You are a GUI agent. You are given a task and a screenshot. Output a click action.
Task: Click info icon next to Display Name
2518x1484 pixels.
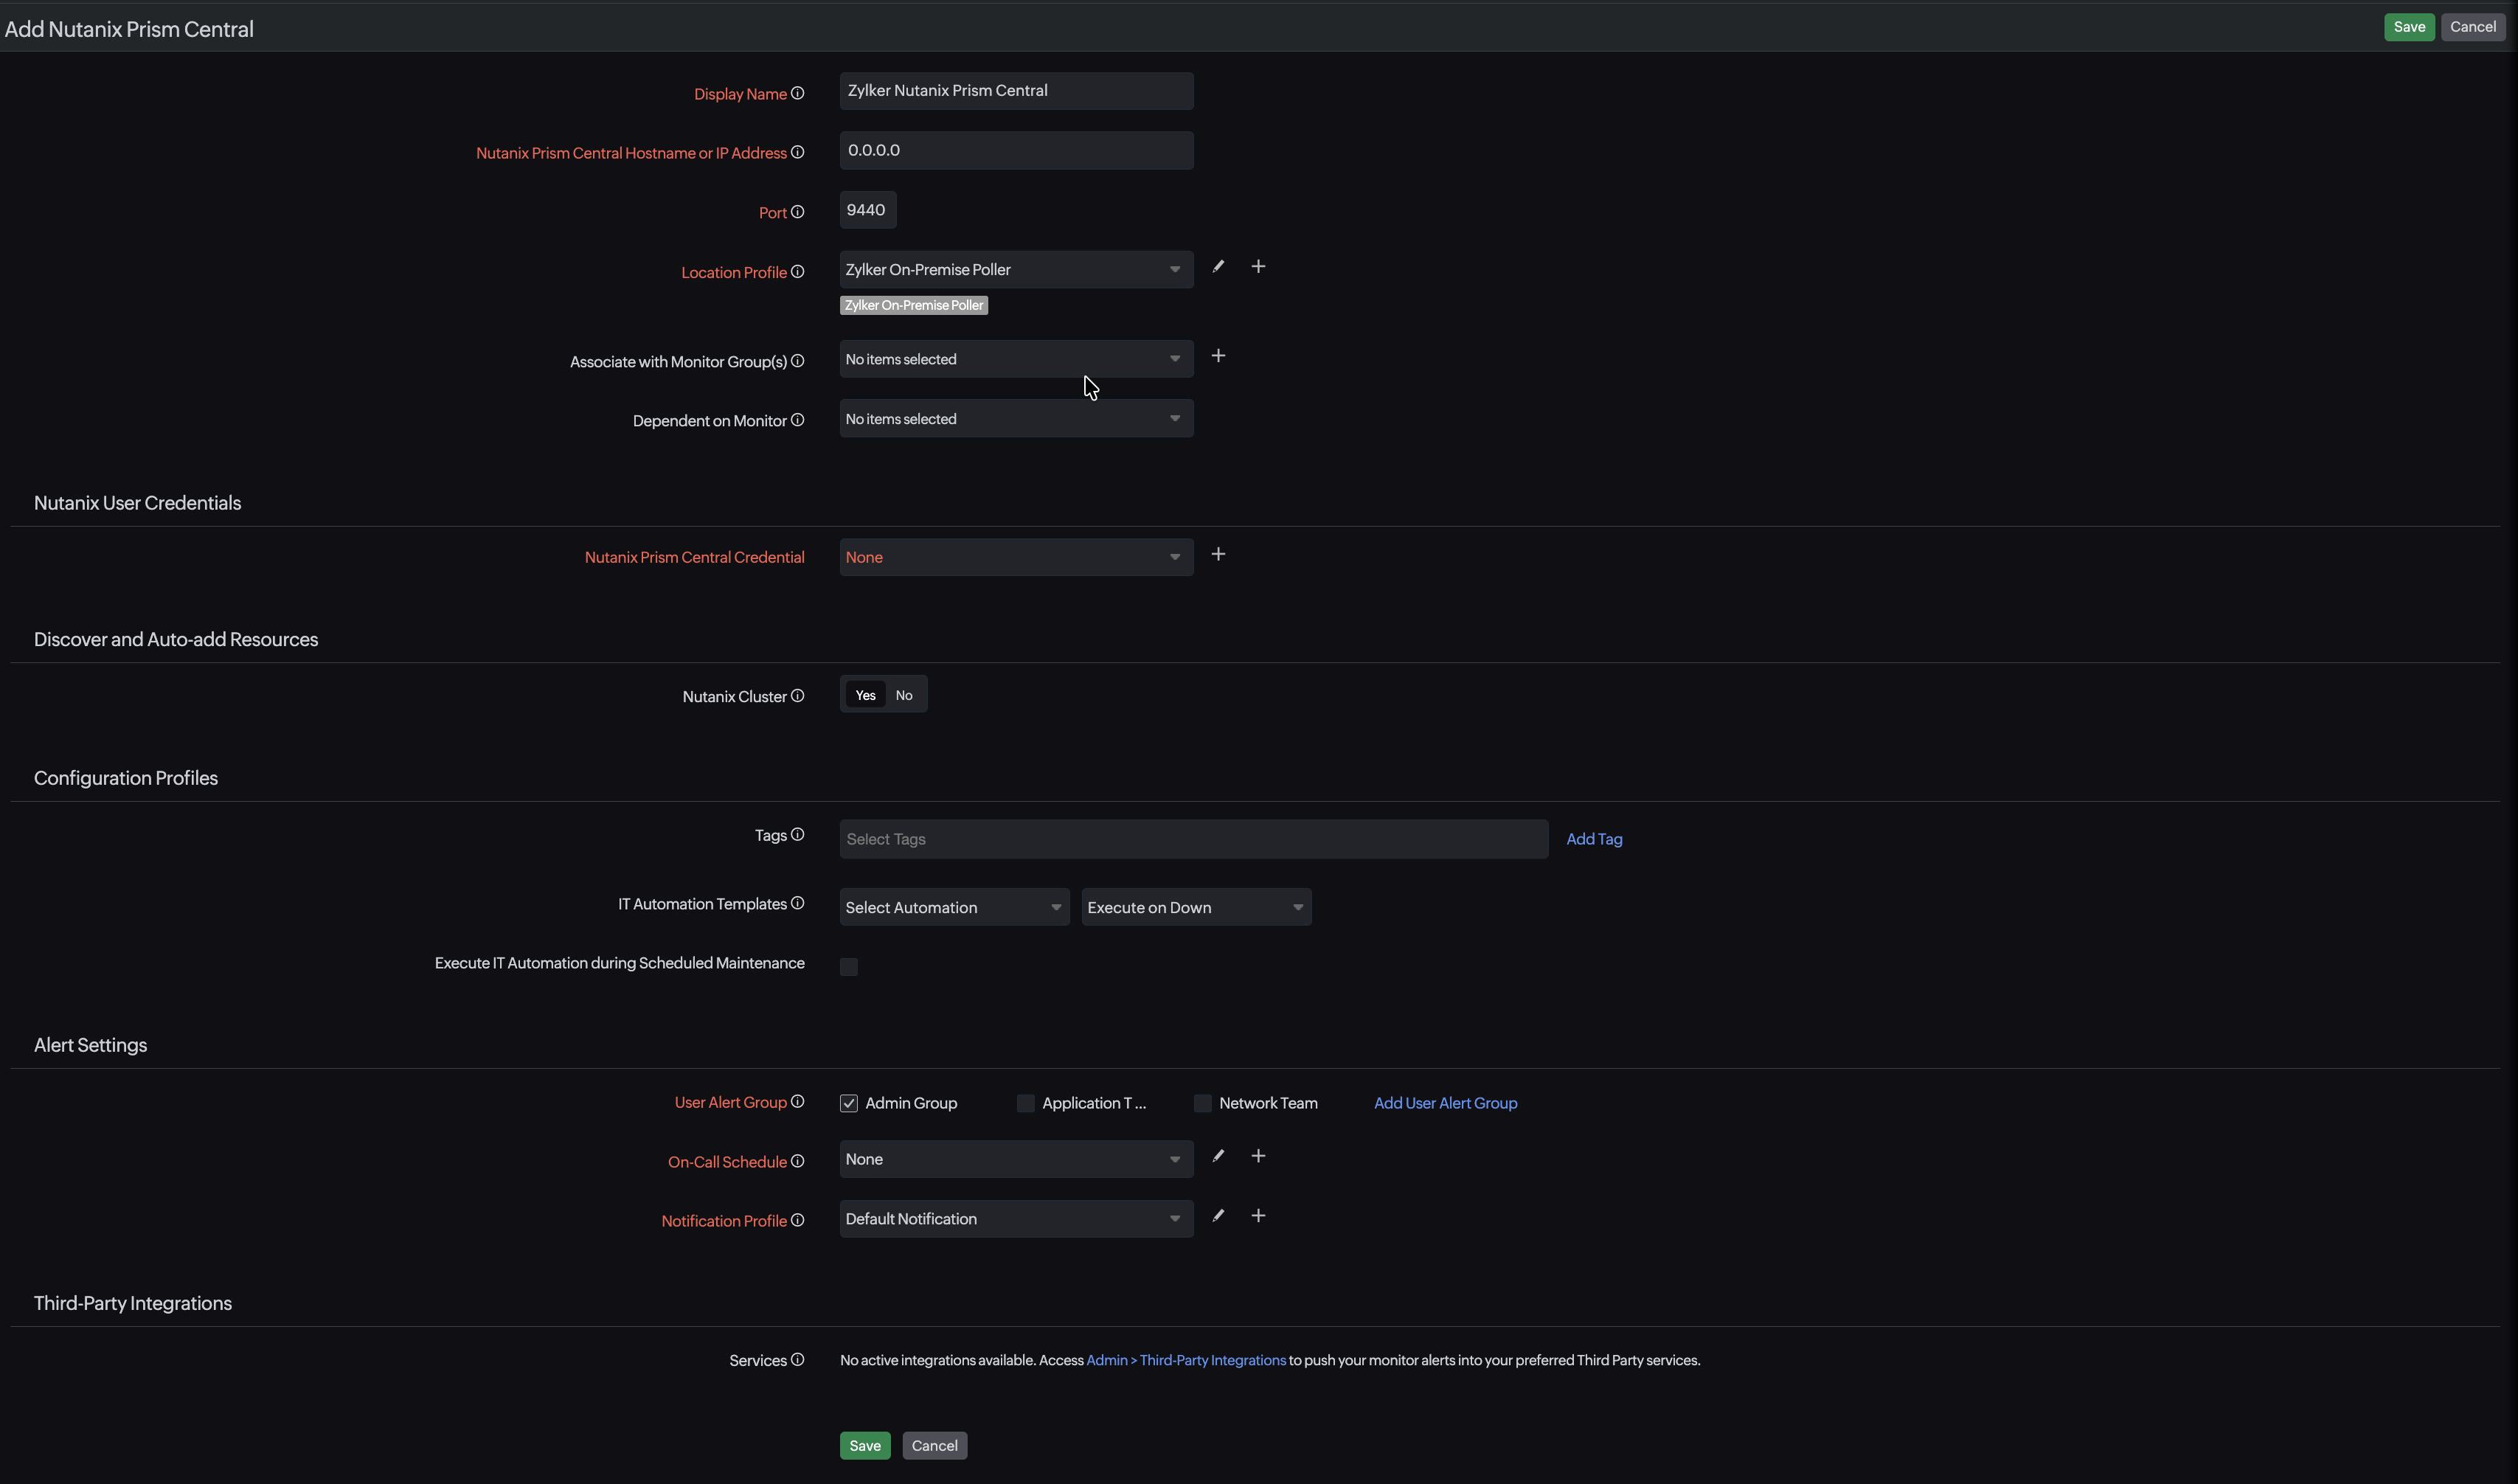pyautogui.click(x=797, y=93)
